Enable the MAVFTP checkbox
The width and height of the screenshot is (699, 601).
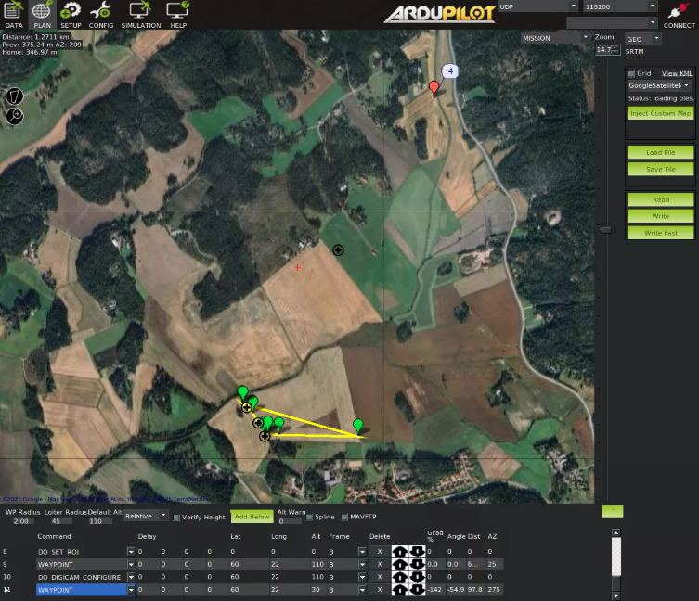(344, 517)
